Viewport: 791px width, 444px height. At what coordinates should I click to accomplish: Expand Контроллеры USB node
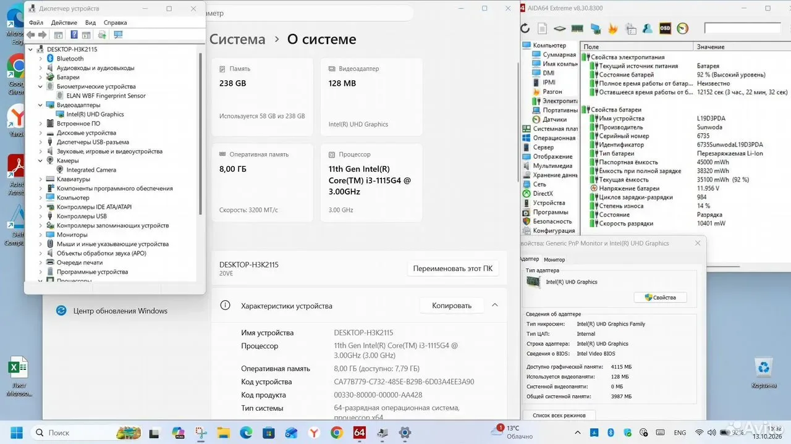(41, 216)
